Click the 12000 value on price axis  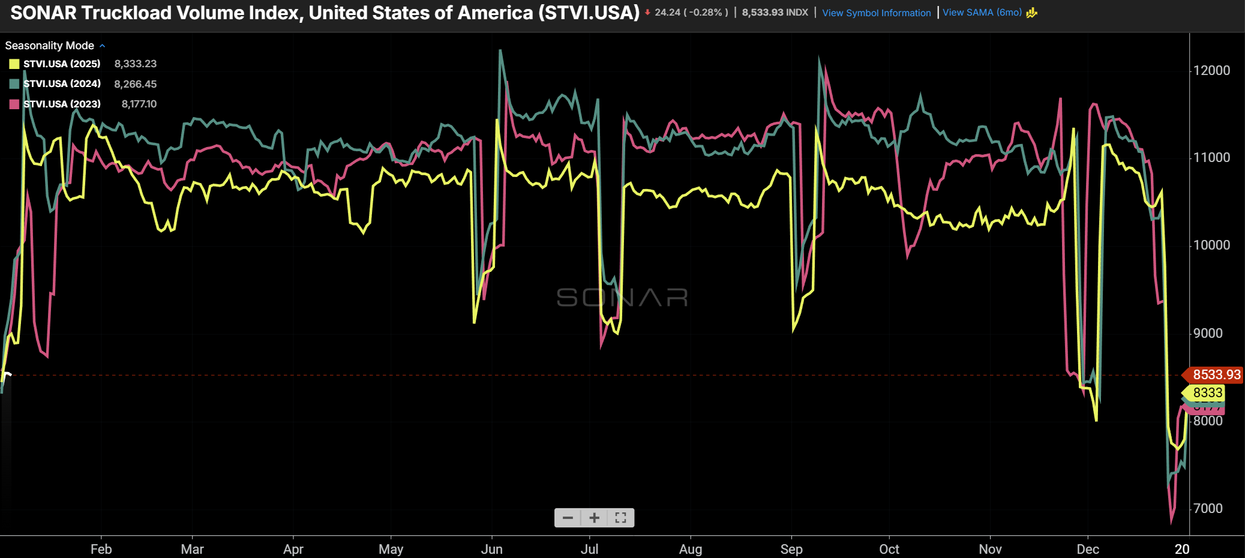tap(1211, 70)
